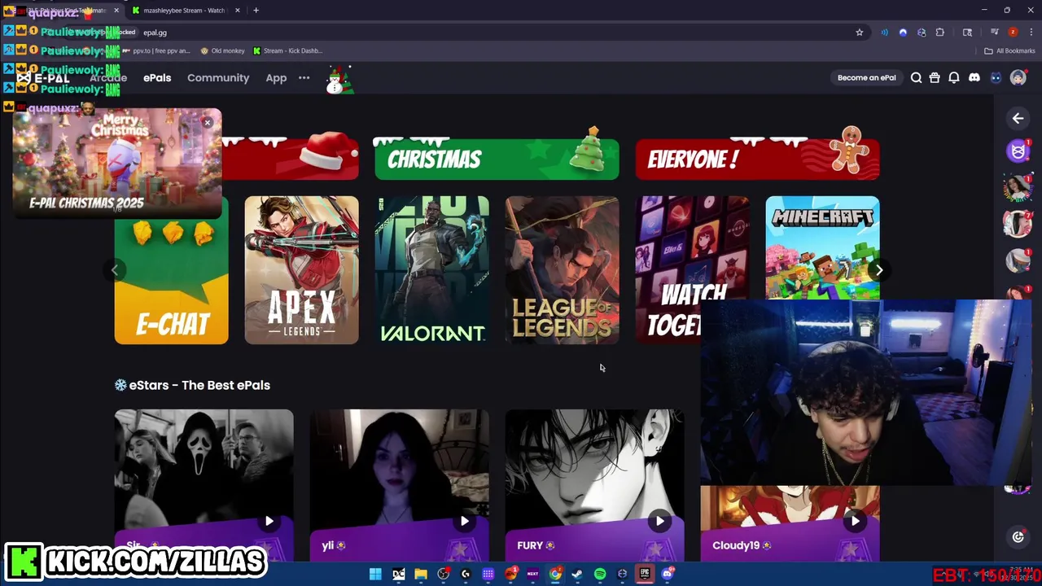Play the Cloudy19 eStar voice preview
This screenshot has width=1042, height=586.
coord(855,521)
